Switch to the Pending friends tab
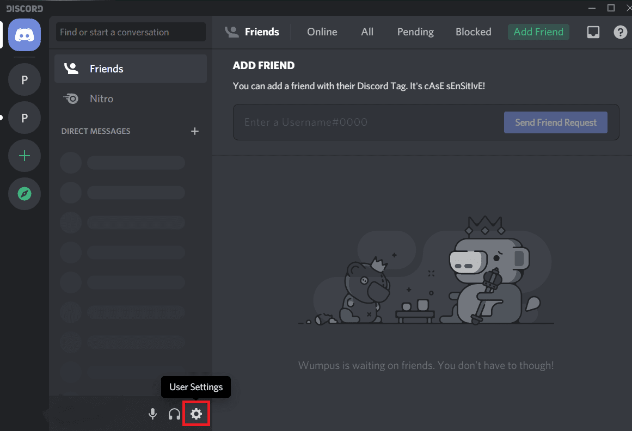 [415, 32]
